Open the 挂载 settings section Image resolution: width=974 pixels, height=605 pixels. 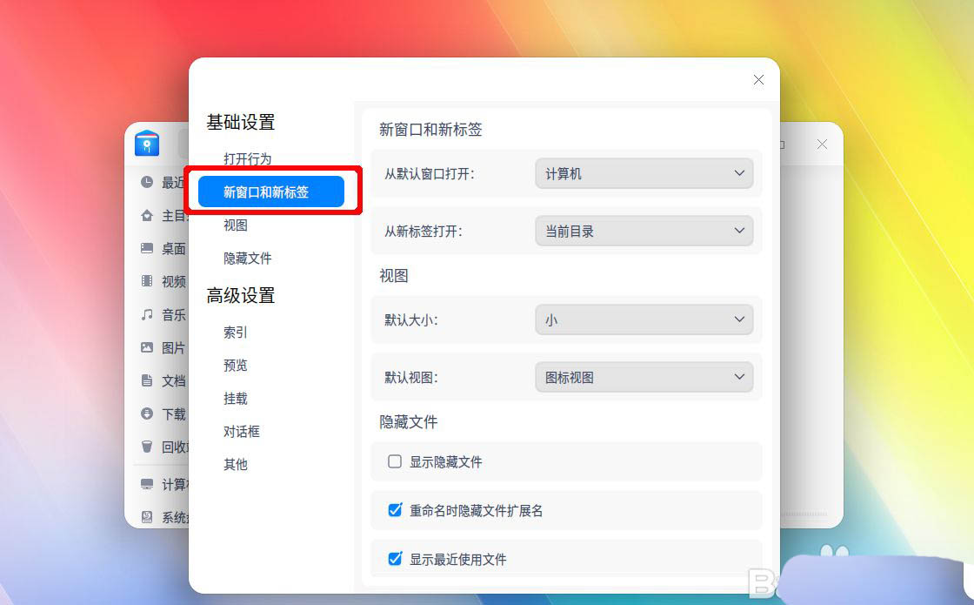236,399
